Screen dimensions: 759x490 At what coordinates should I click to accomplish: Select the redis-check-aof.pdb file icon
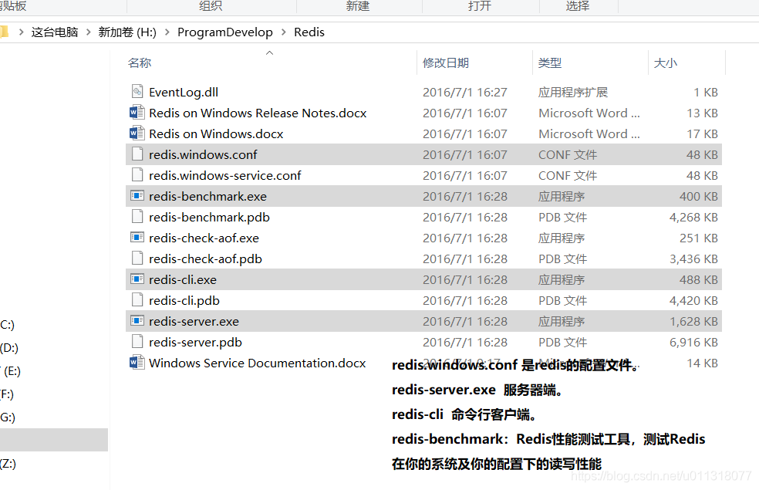point(137,258)
